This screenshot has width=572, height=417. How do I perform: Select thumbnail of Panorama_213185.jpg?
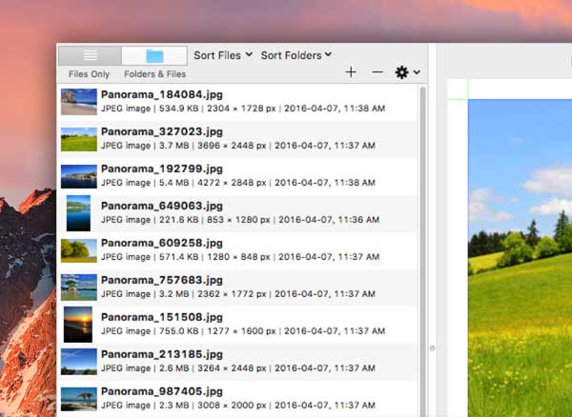[x=79, y=362]
